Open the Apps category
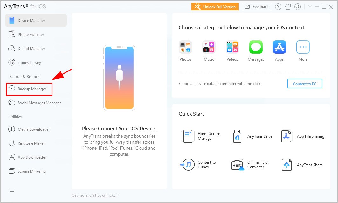Image resolution: width=338 pixels, height=203 pixels. click(279, 47)
